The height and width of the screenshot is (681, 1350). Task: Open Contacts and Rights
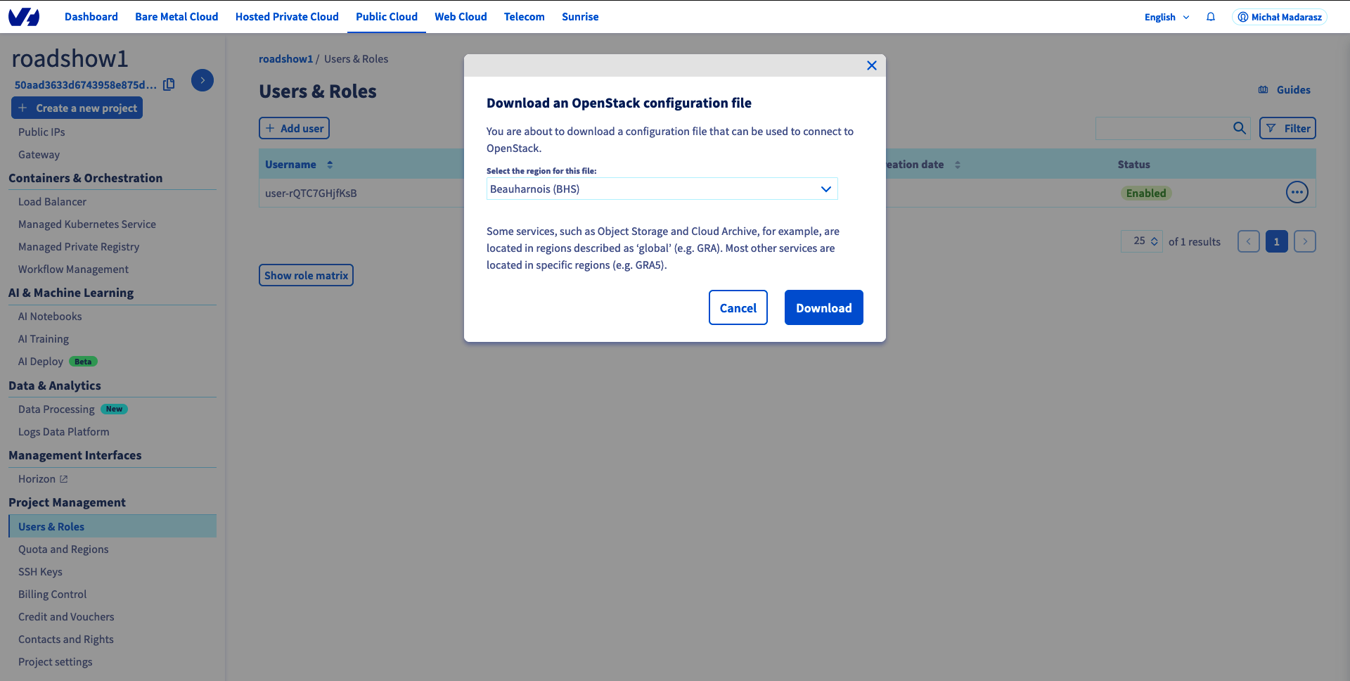[x=66, y=639]
